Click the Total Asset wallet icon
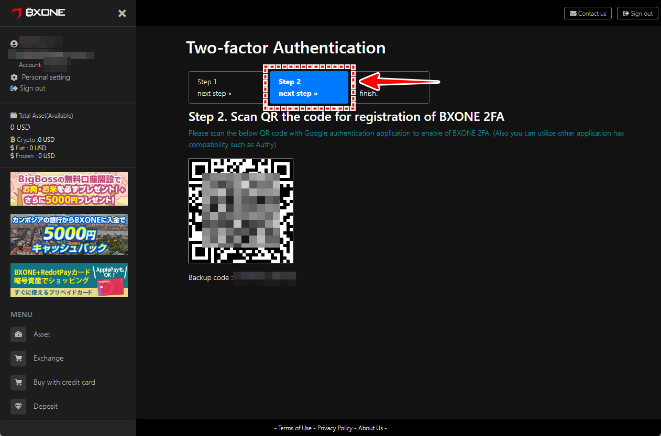The width and height of the screenshot is (661, 436). click(x=14, y=116)
